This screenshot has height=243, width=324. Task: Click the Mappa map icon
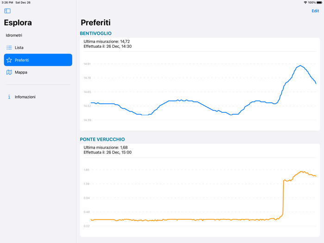(x=9, y=72)
